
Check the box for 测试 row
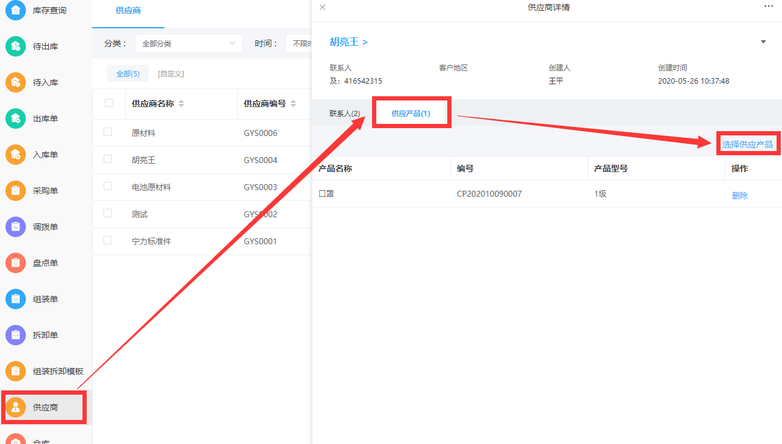coord(108,213)
